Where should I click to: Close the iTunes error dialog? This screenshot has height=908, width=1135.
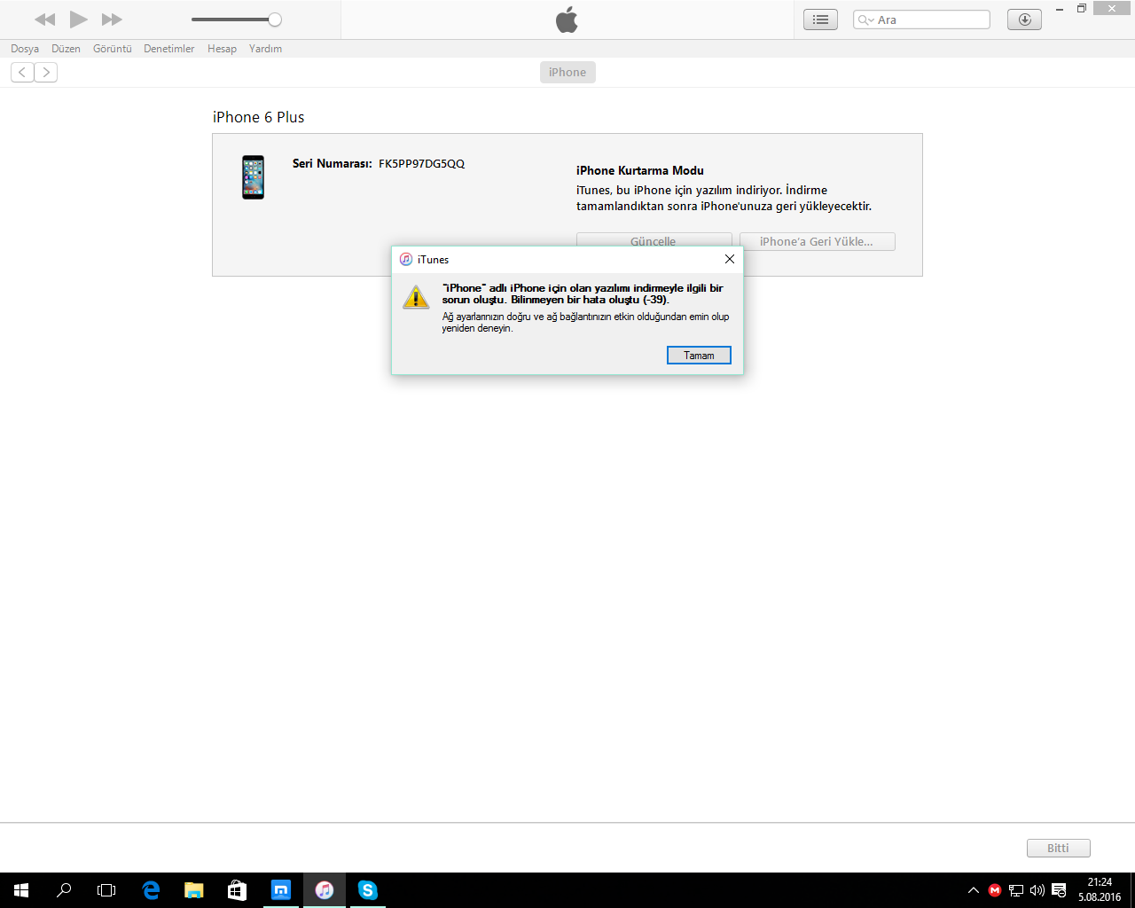click(730, 259)
